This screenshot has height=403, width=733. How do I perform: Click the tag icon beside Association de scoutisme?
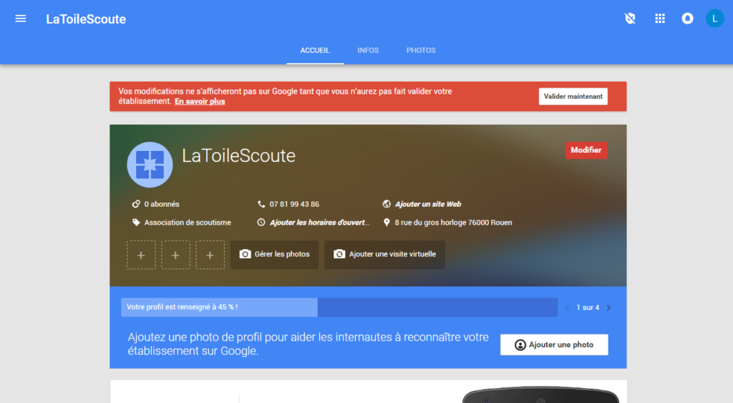[136, 223]
